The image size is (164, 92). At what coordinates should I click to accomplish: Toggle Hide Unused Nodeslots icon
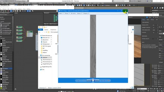pyautogui.click(x=13, y=11)
